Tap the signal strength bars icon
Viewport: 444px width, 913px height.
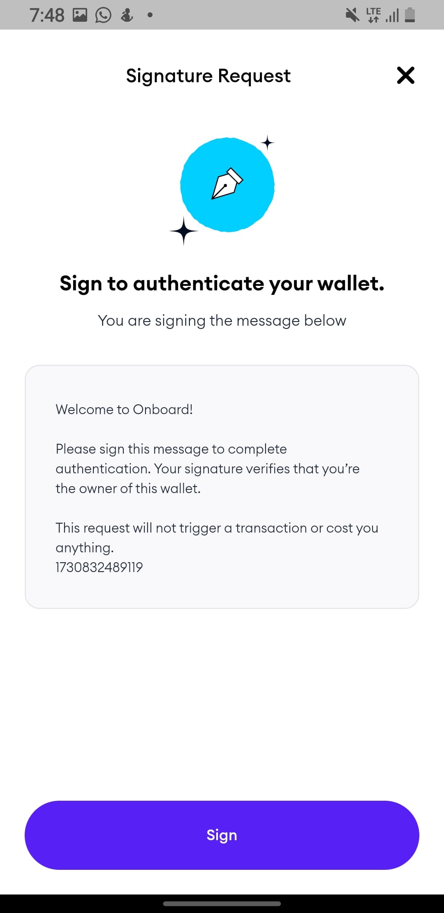[x=392, y=16]
